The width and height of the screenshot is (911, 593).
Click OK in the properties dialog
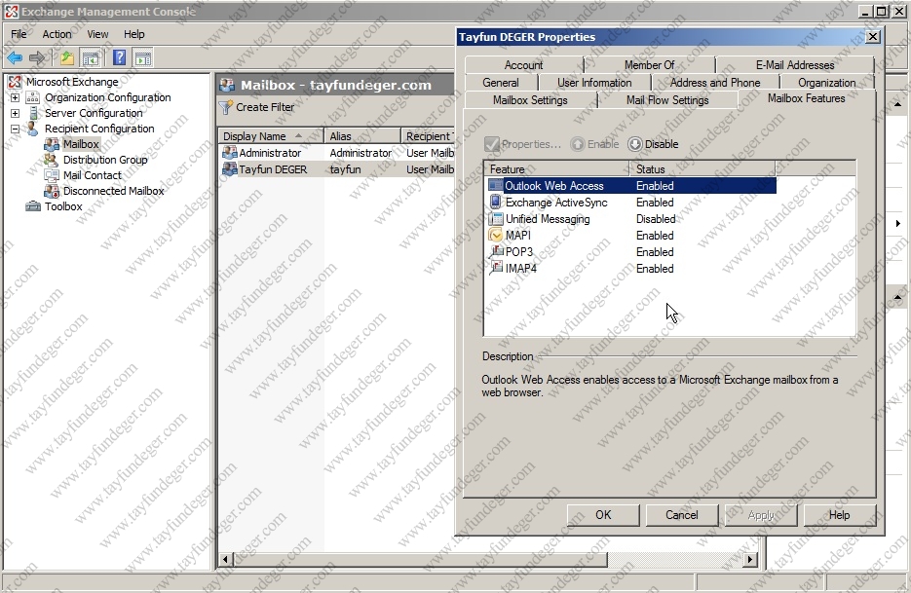click(x=603, y=515)
